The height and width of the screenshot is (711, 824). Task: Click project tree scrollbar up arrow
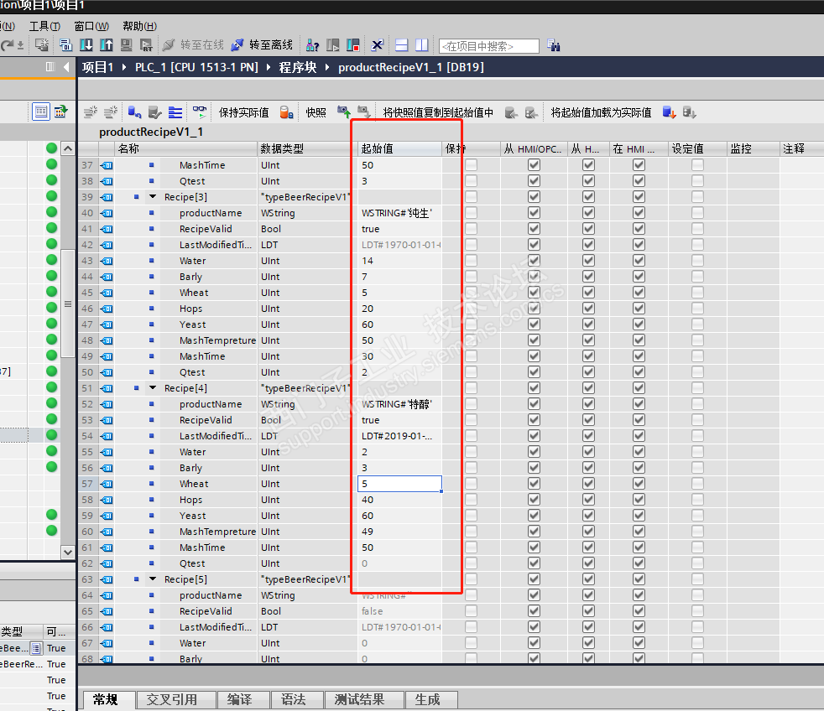click(68, 148)
